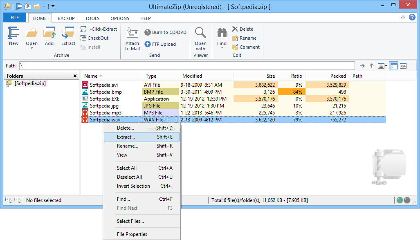Choose Extract... from context menu
Viewport: 420px width, 240px height.
coord(141,137)
